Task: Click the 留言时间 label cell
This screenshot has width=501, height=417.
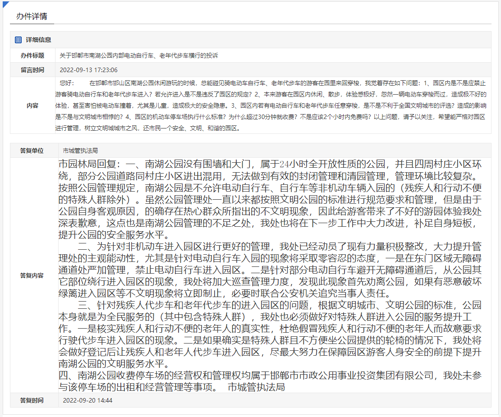Action: pyautogui.click(x=32, y=70)
